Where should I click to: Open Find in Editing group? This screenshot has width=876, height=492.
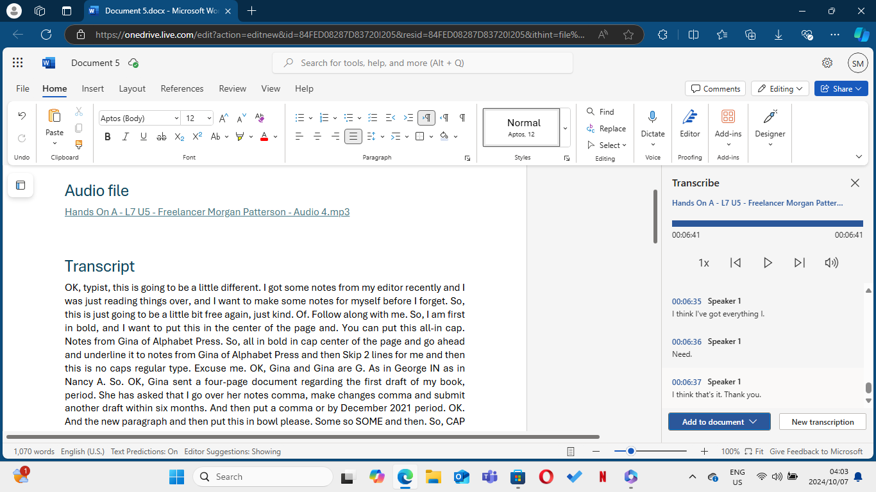click(600, 111)
